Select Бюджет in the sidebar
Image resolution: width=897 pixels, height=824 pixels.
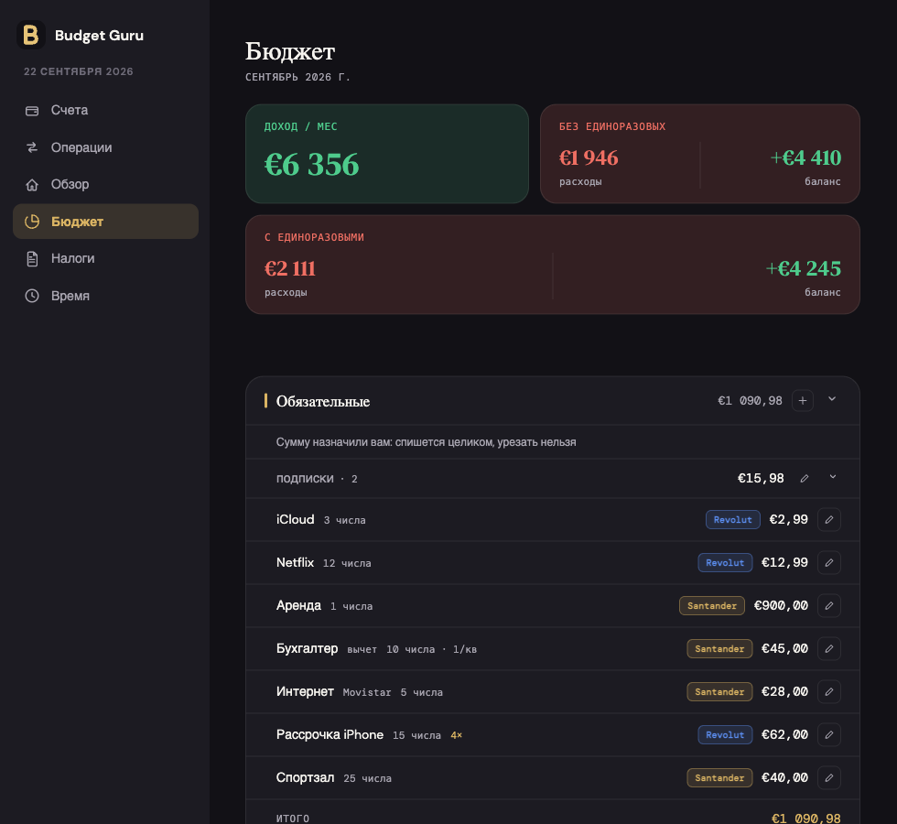point(106,222)
